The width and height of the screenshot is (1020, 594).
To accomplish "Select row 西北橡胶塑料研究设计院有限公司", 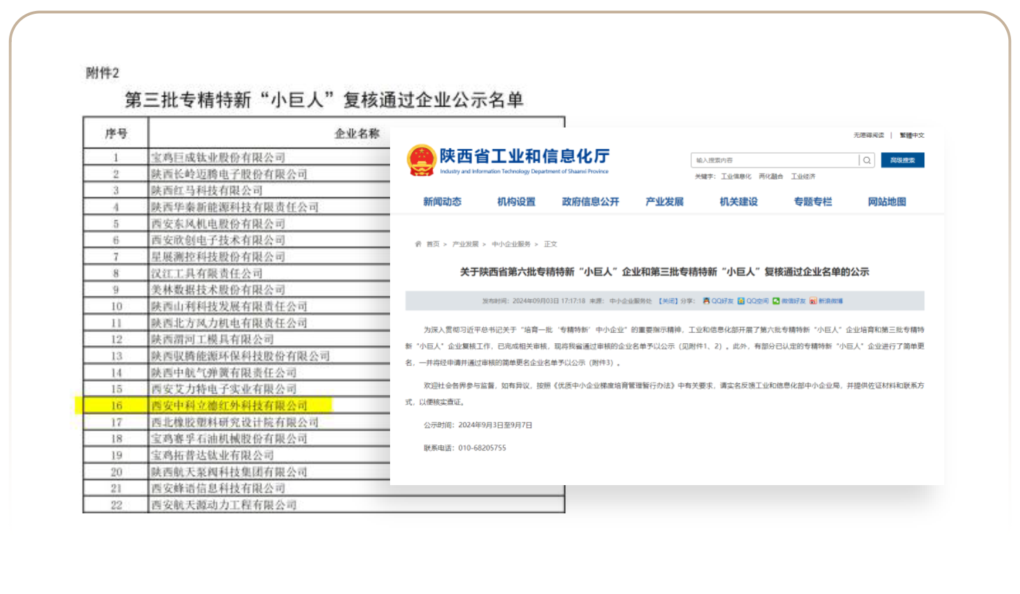I will click(234, 422).
